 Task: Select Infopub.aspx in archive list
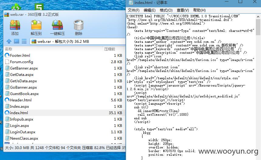pos(22,119)
